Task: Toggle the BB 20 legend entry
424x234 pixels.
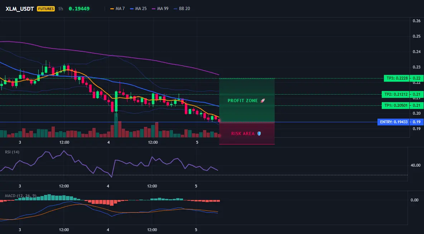Action: [x=182, y=9]
